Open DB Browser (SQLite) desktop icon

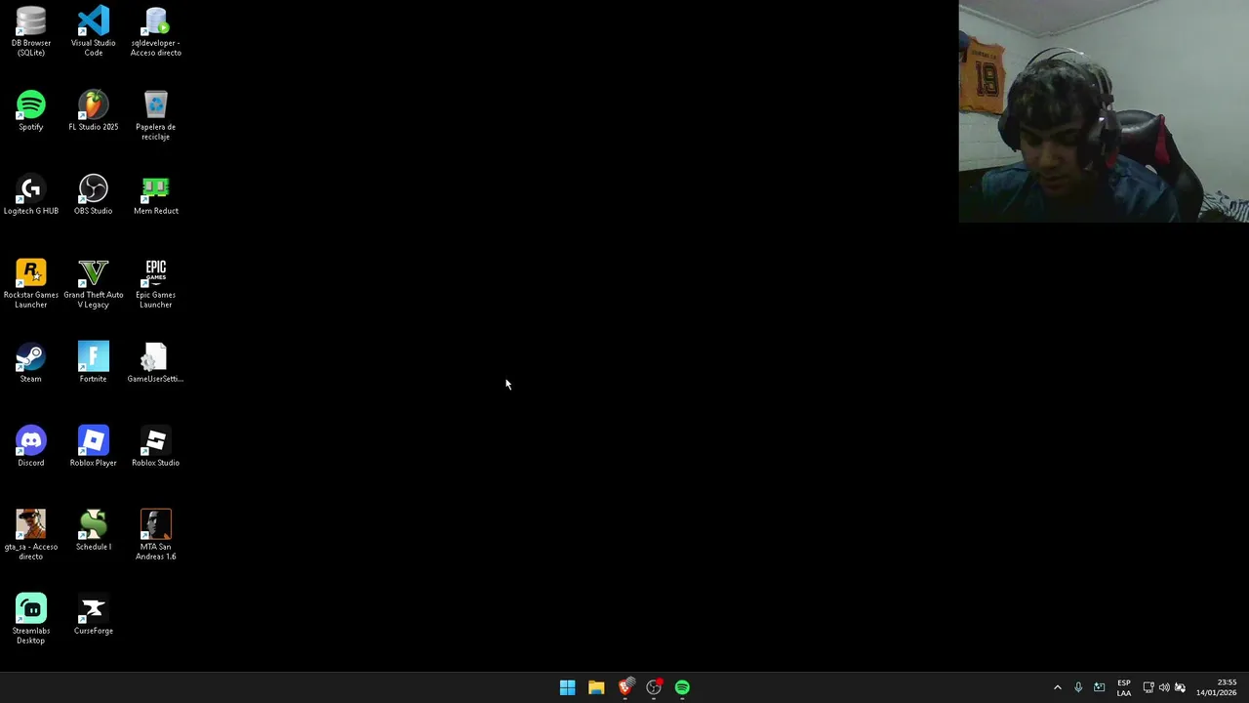click(x=31, y=31)
